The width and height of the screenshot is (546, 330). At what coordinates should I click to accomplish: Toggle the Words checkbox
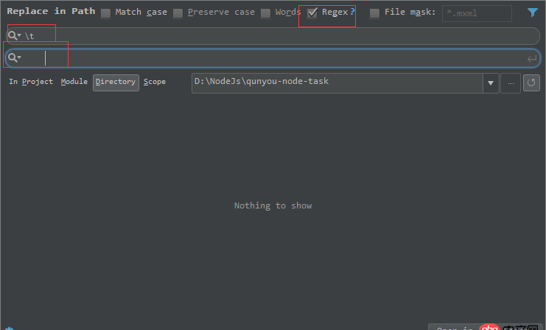(x=265, y=13)
